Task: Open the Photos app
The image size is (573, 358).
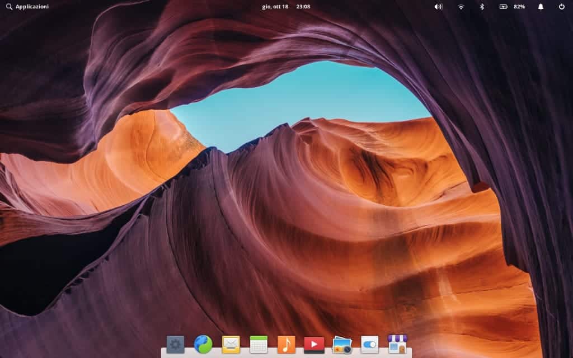Action: tap(342, 344)
